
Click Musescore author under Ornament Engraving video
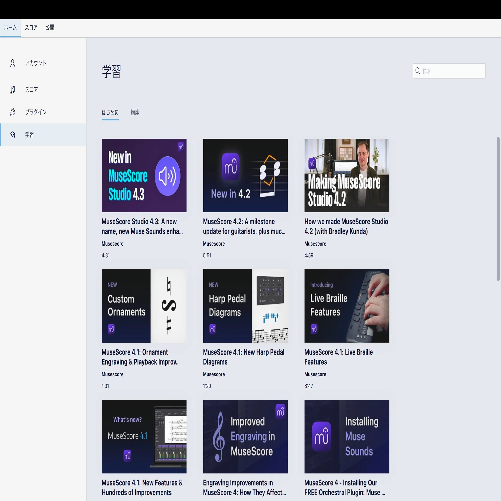coord(112,374)
